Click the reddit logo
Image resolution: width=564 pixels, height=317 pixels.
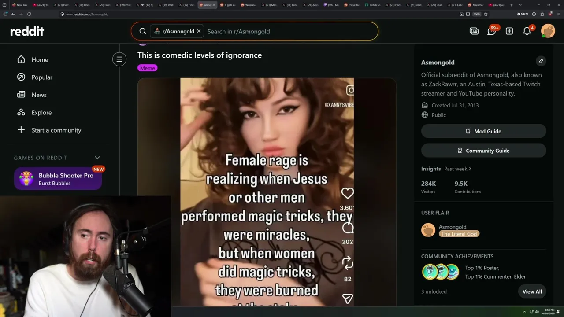point(27,31)
